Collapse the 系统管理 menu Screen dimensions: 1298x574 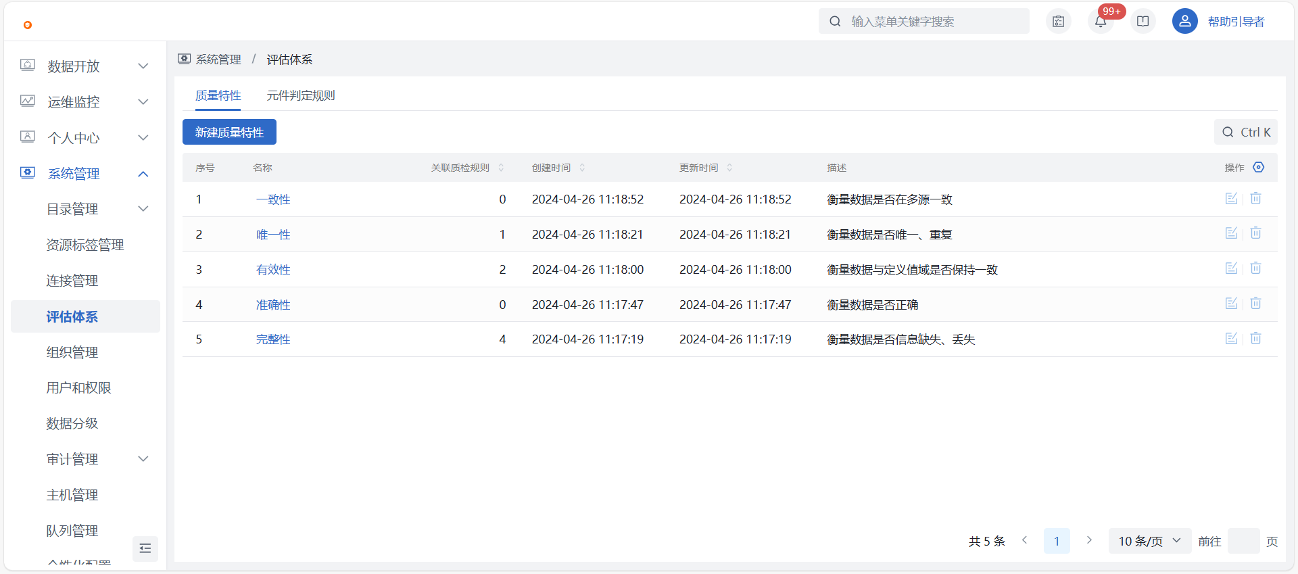(x=143, y=174)
